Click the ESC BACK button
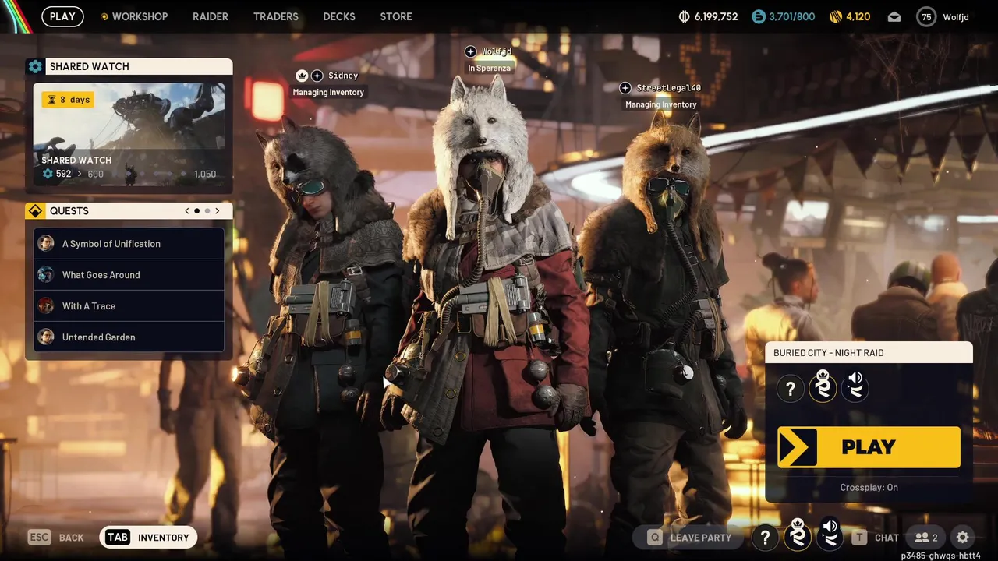 (56, 537)
